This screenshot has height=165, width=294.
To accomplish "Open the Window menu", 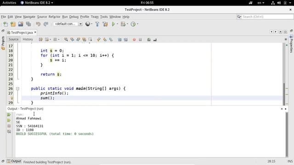I will click(115, 16).
